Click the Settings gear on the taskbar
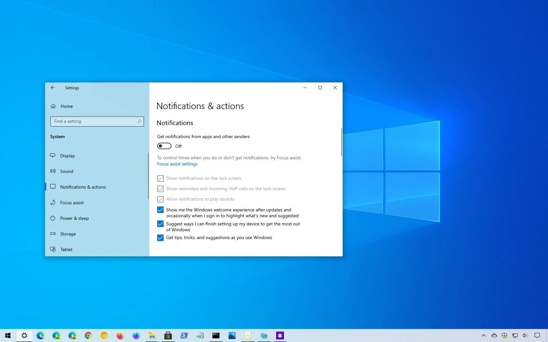This screenshot has height=342, width=548. [24, 335]
